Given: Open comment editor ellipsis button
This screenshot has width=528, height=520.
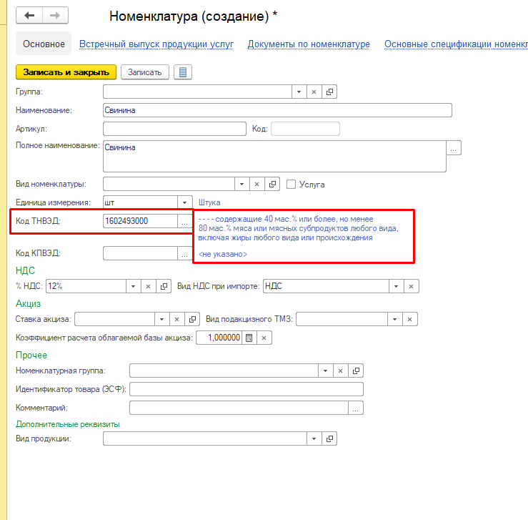Looking at the screenshot, I should click(356, 408).
